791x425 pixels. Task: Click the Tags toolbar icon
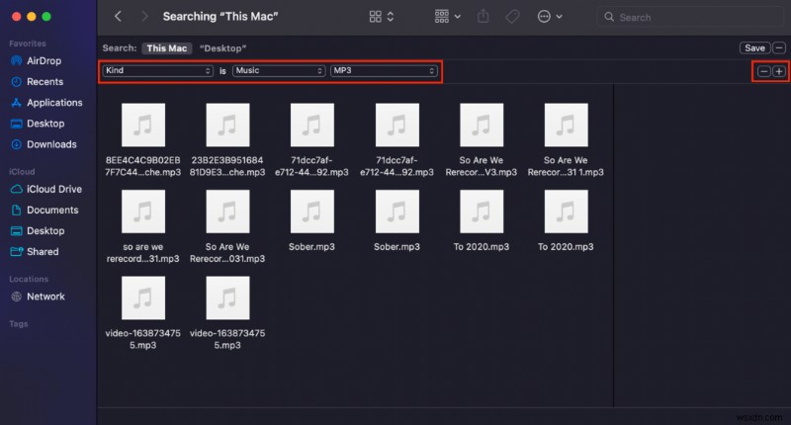(x=512, y=17)
